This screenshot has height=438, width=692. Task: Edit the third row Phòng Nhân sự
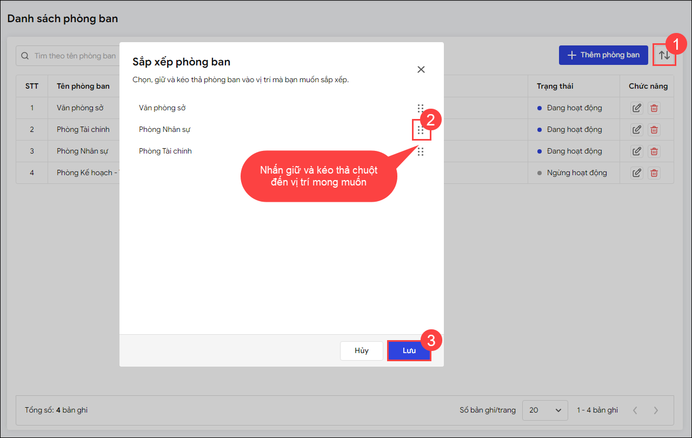[637, 151]
